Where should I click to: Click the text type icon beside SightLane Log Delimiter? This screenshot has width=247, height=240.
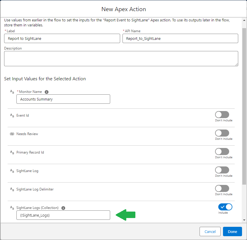[12, 189]
